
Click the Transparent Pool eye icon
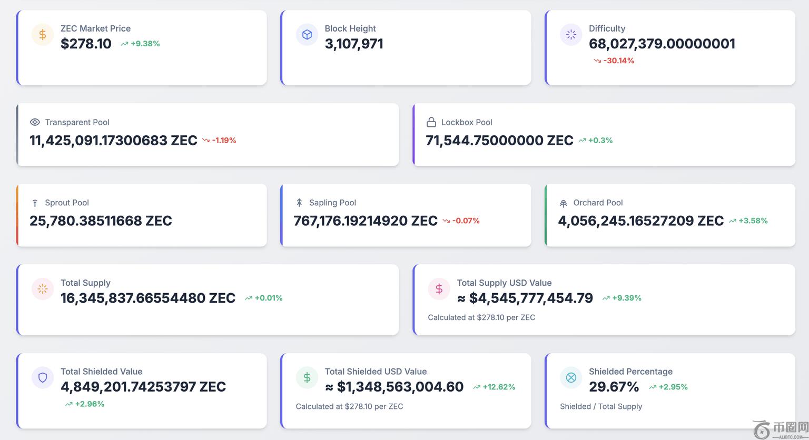pyautogui.click(x=35, y=122)
